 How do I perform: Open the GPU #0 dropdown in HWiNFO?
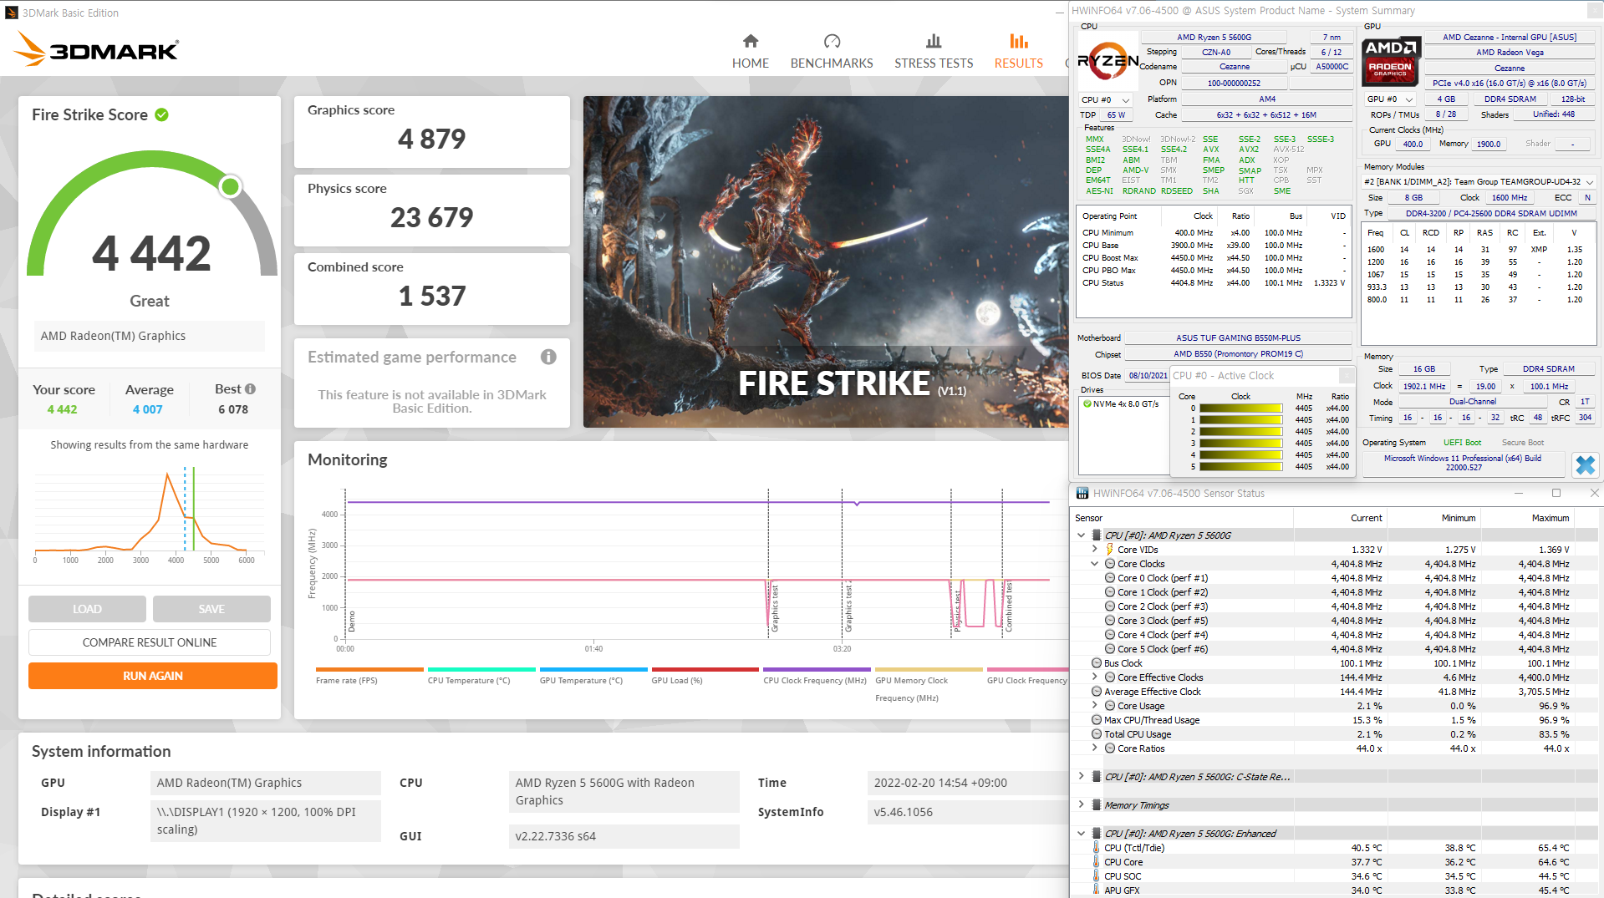click(x=1390, y=99)
